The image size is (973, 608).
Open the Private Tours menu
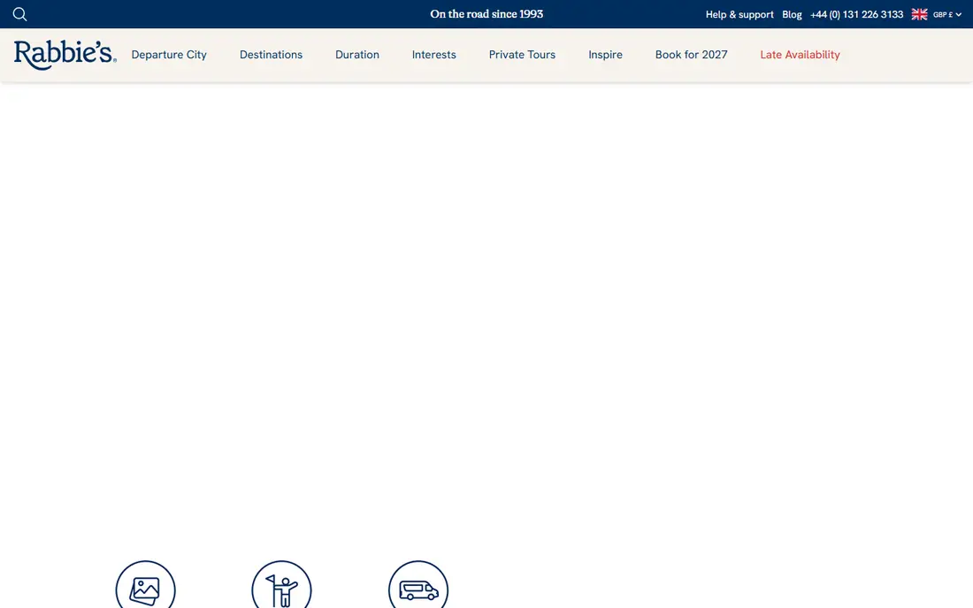click(522, 55)
